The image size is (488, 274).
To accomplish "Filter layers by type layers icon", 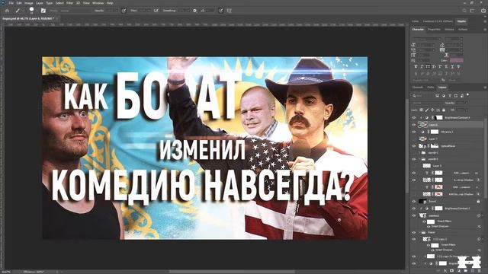I will click(x=450, y=96).
